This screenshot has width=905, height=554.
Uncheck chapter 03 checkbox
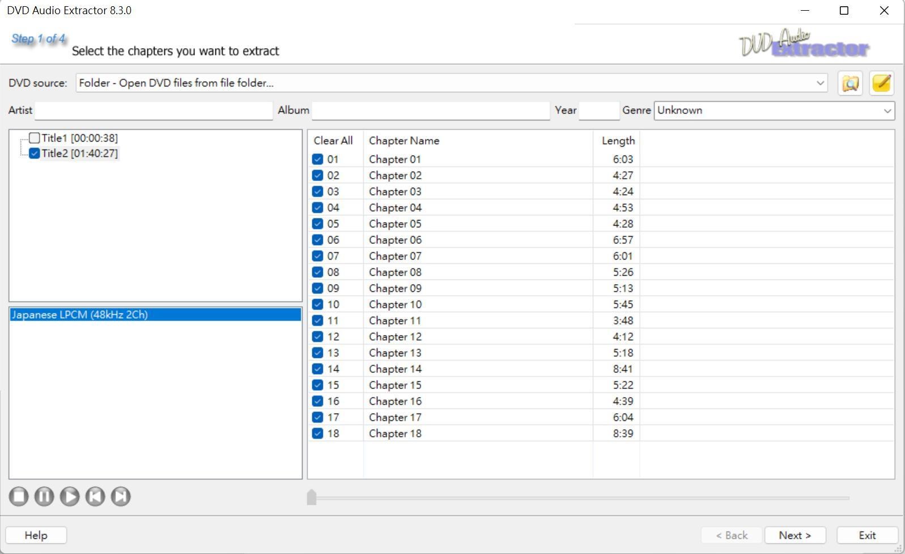coord(317,192)
